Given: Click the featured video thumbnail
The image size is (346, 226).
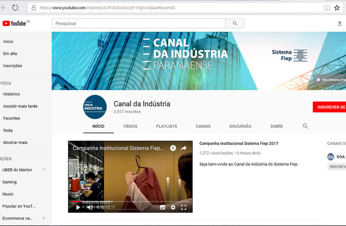Looking at the screenshot, I should pyautogui.click(x=130, y=176).
